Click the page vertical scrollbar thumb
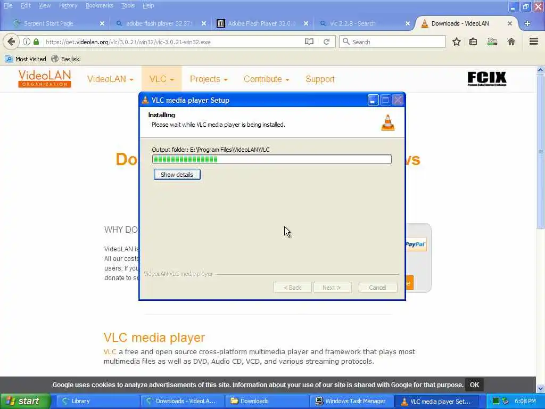 pos(540,152)
